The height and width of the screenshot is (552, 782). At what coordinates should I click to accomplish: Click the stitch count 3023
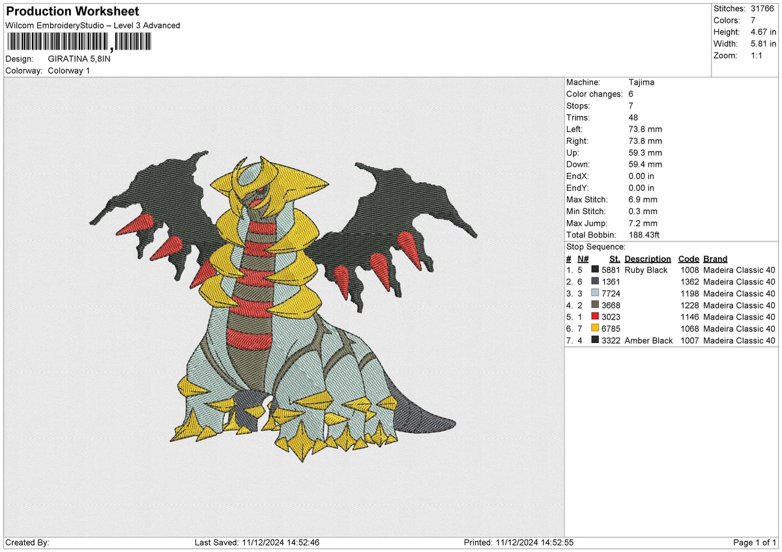point(611,317)
